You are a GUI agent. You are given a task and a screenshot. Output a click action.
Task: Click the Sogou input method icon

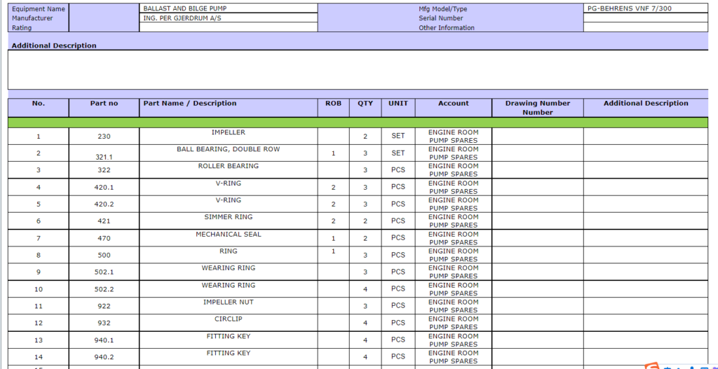tap(652, 366)
